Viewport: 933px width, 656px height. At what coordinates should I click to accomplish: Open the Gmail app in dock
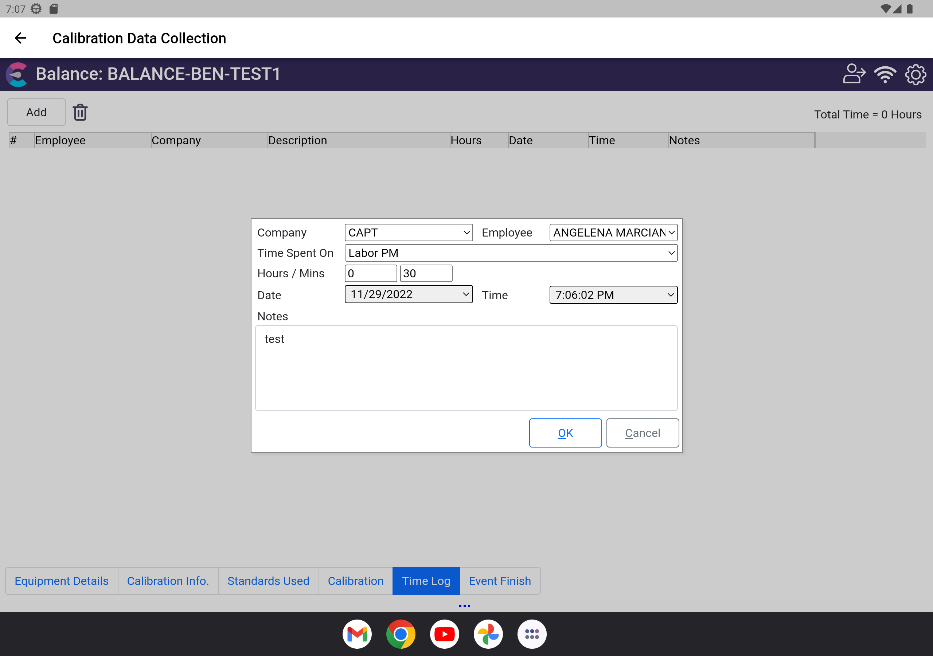tap(357, 634)
